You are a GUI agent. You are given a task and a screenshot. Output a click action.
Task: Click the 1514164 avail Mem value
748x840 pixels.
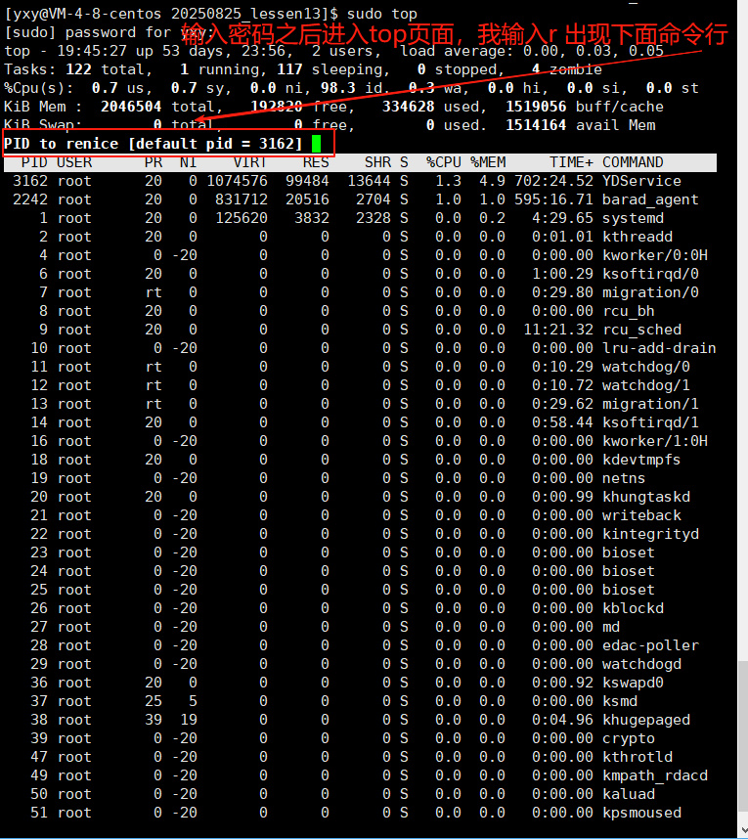pos(536,125)
